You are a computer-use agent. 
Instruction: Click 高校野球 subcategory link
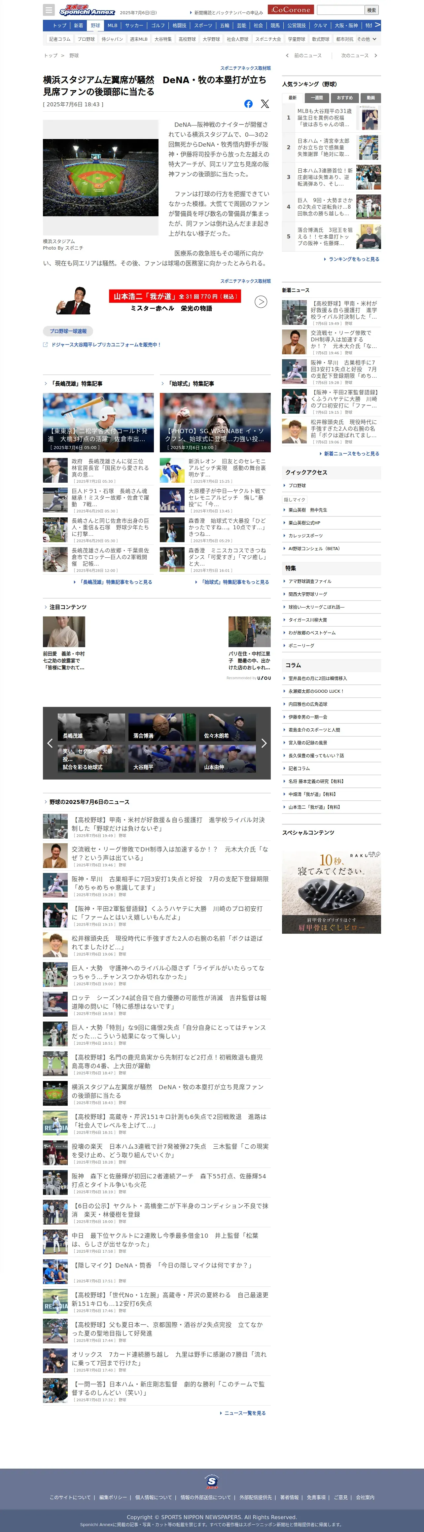coord(187,39)
